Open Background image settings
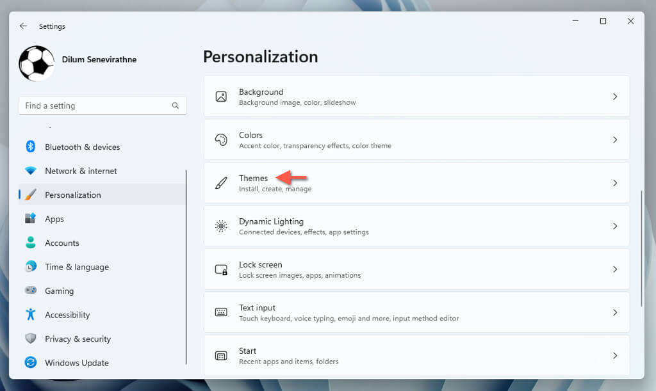The image size is (656, 391). click(416, 97)
